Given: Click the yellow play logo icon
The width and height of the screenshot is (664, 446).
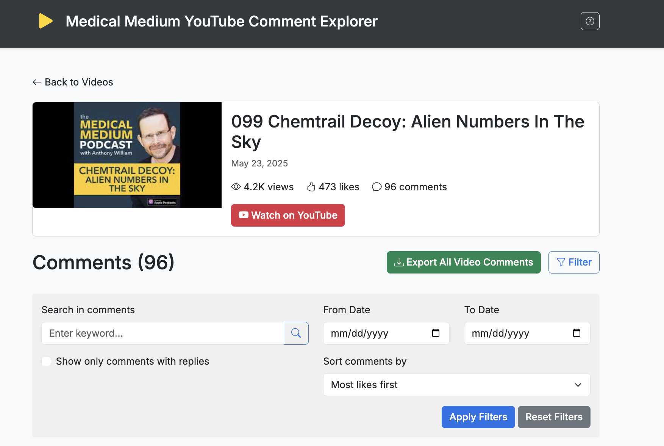Looking at the screenshot, I should 45,21.
